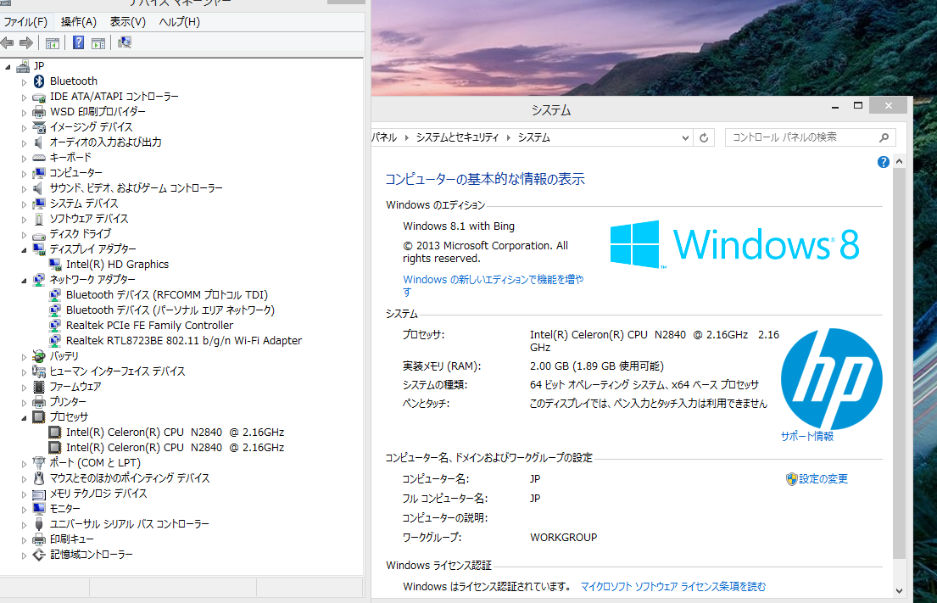
Task: Open マイクロソフト ソフトウェア ライセンス条項を読む link
Action: click(673, 587)
